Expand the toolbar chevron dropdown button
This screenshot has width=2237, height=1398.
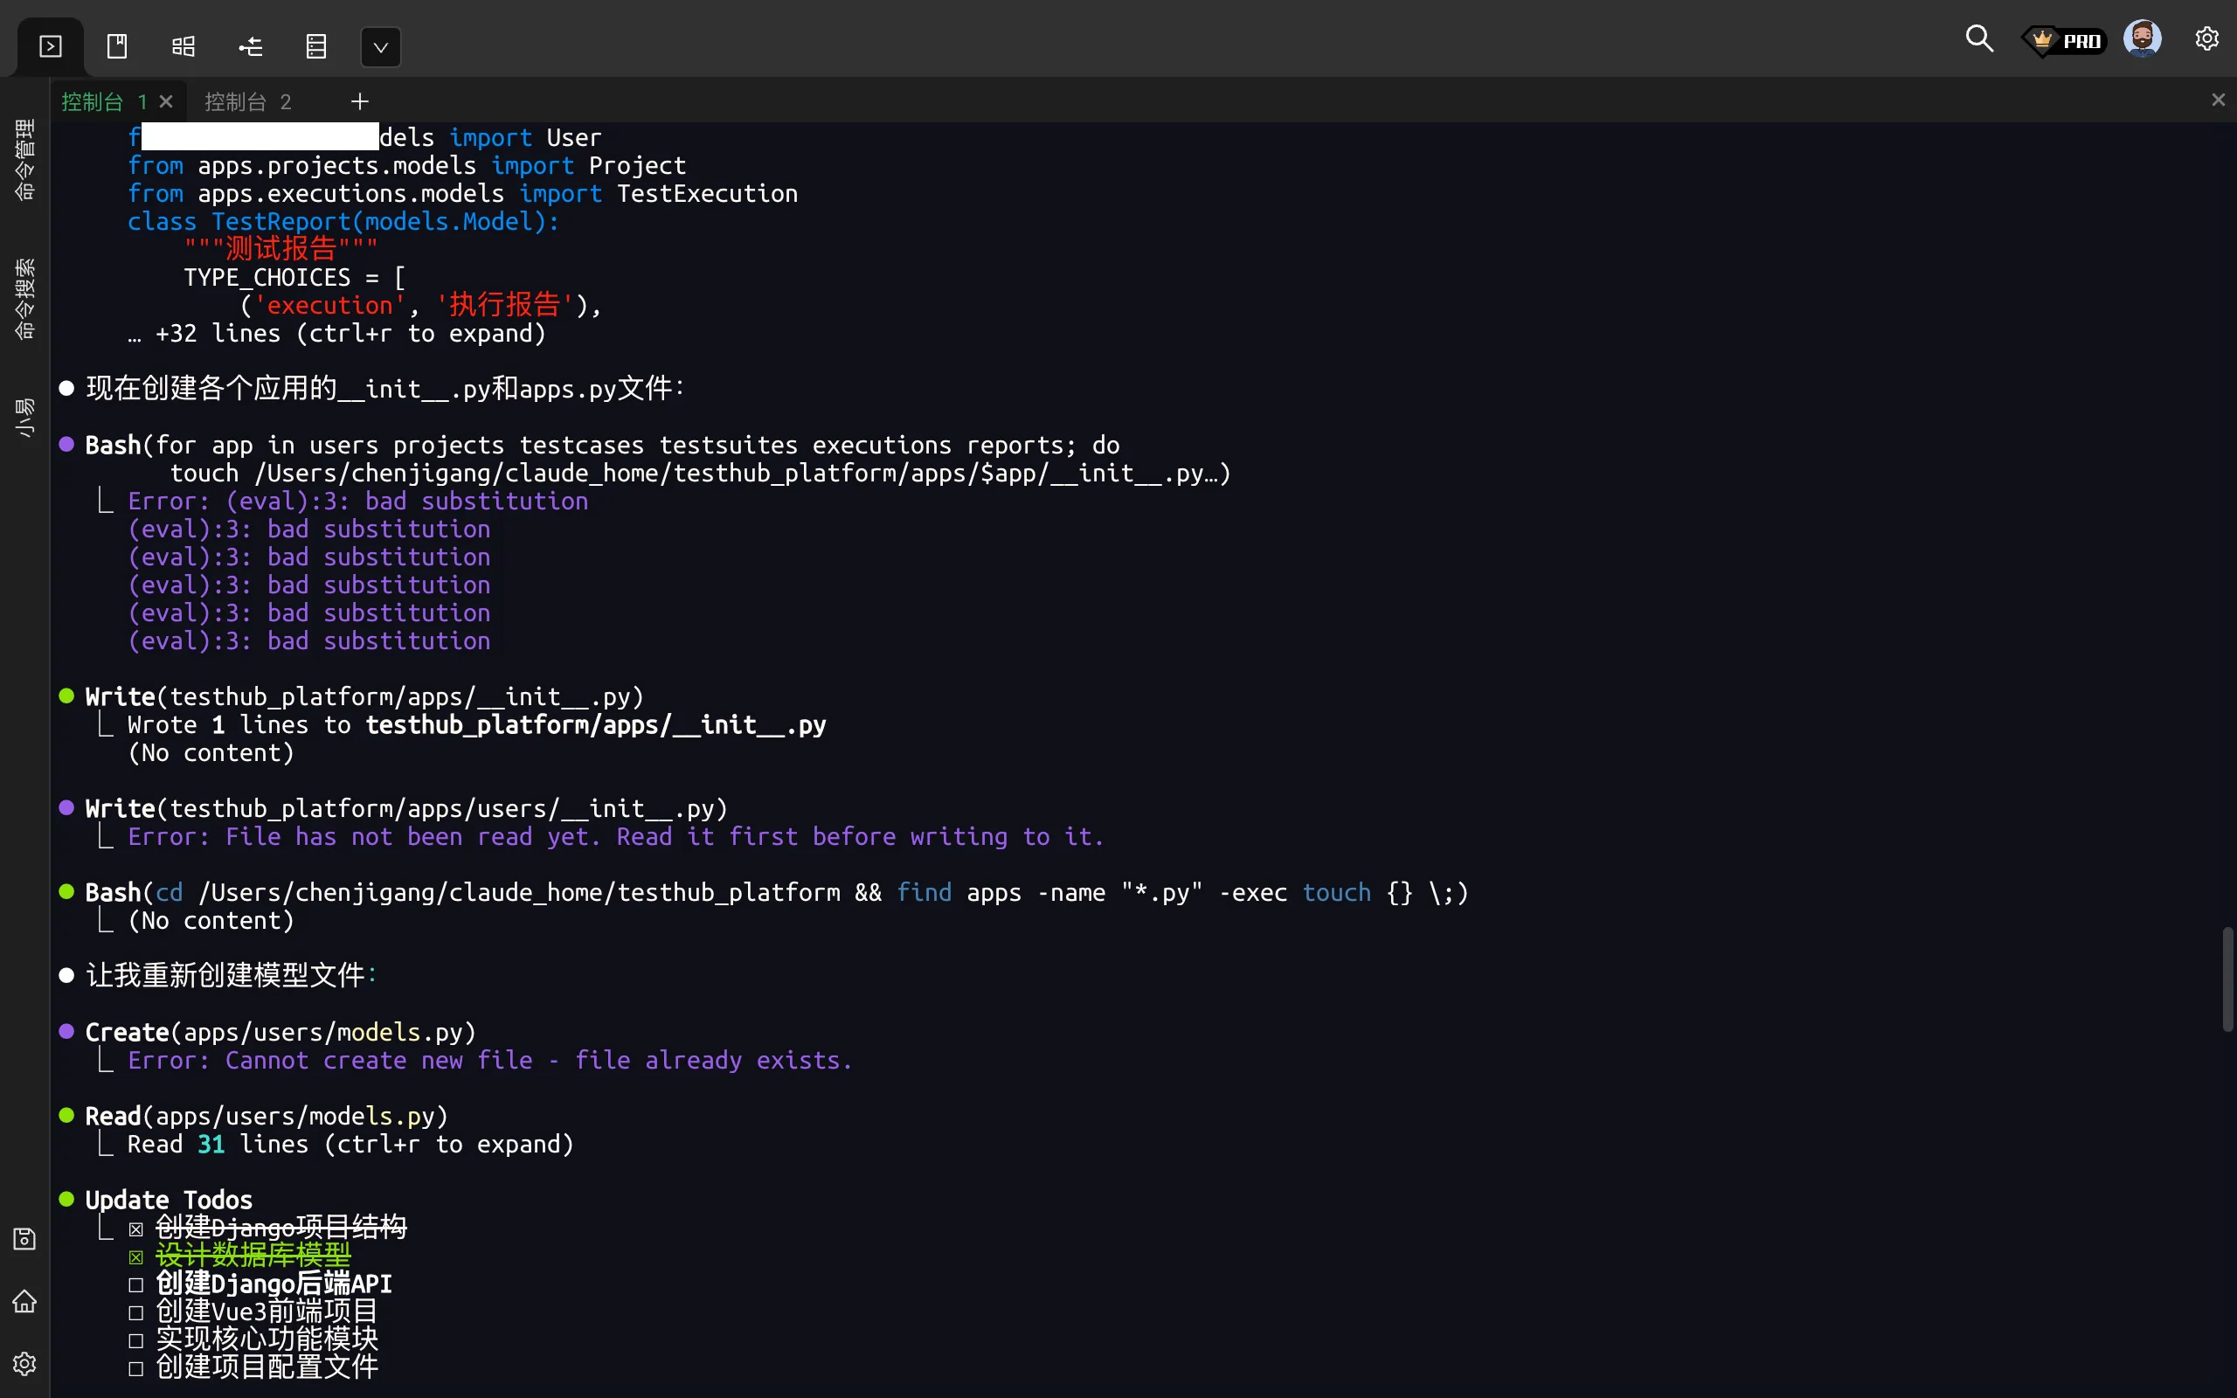[x=380, y=47]
